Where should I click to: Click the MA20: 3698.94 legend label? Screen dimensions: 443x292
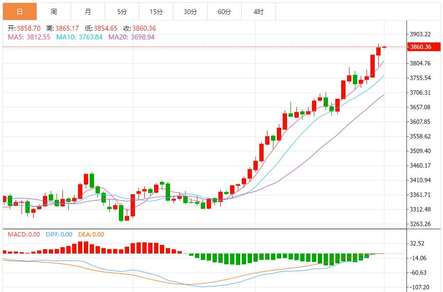(x=132, y=37)
